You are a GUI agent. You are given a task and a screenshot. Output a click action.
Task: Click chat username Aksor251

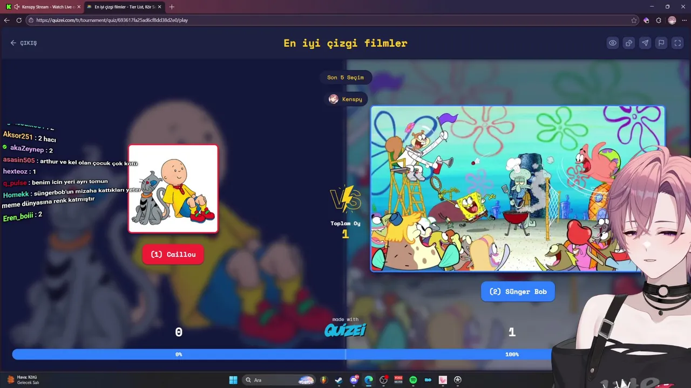[x=18, y=136]
